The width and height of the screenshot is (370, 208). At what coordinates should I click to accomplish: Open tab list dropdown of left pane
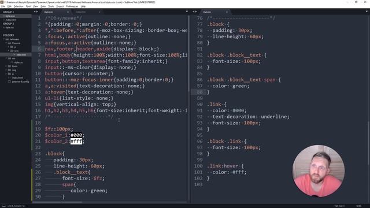(x=187, y=12)
